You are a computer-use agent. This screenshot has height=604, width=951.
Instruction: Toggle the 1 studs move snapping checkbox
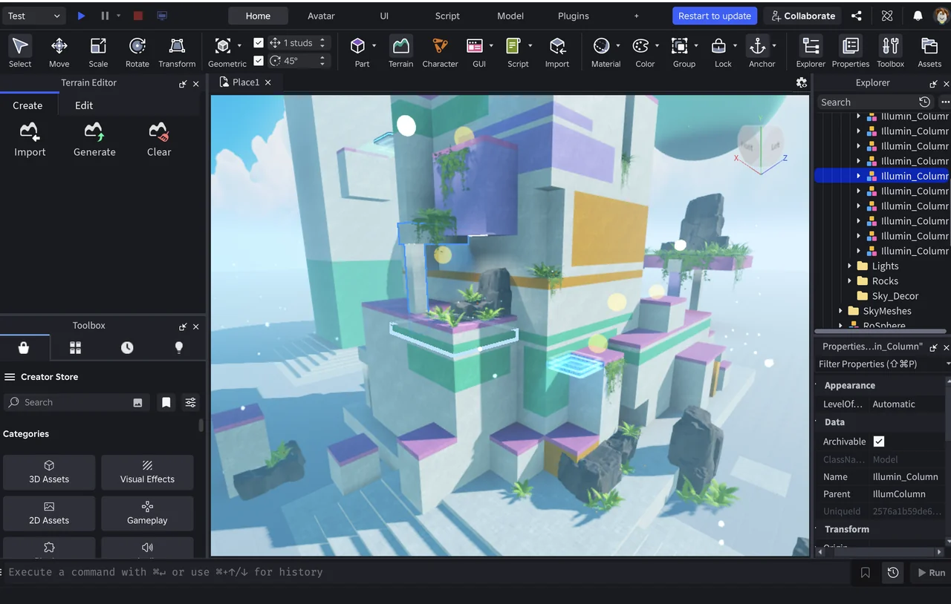(x=259, y=43)
